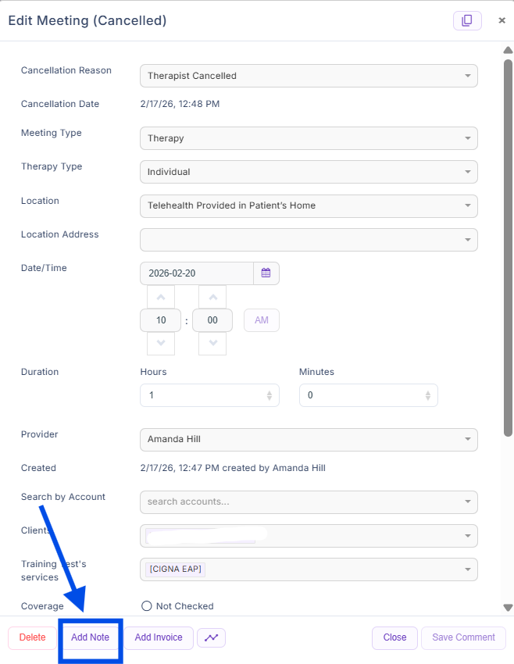514x664 pixels.
Task: Select the Not Checked coverage radio button
Action: [x=146, y=606]
